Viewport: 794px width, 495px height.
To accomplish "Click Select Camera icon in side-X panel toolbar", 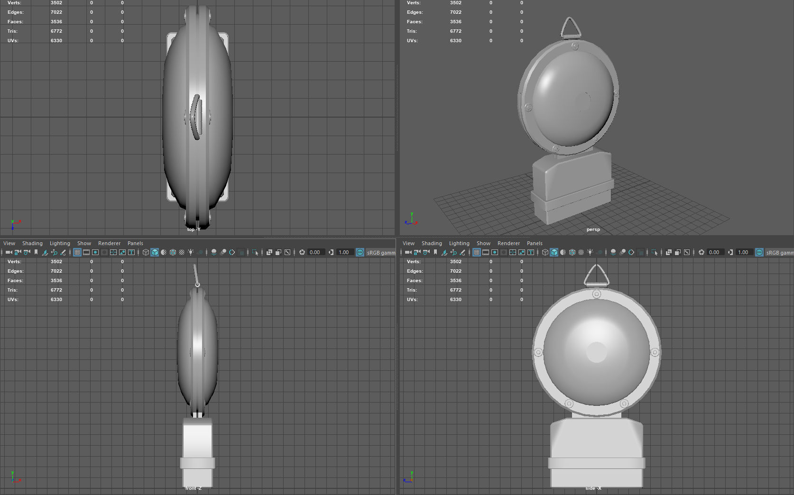I will [x=408, y=252].
